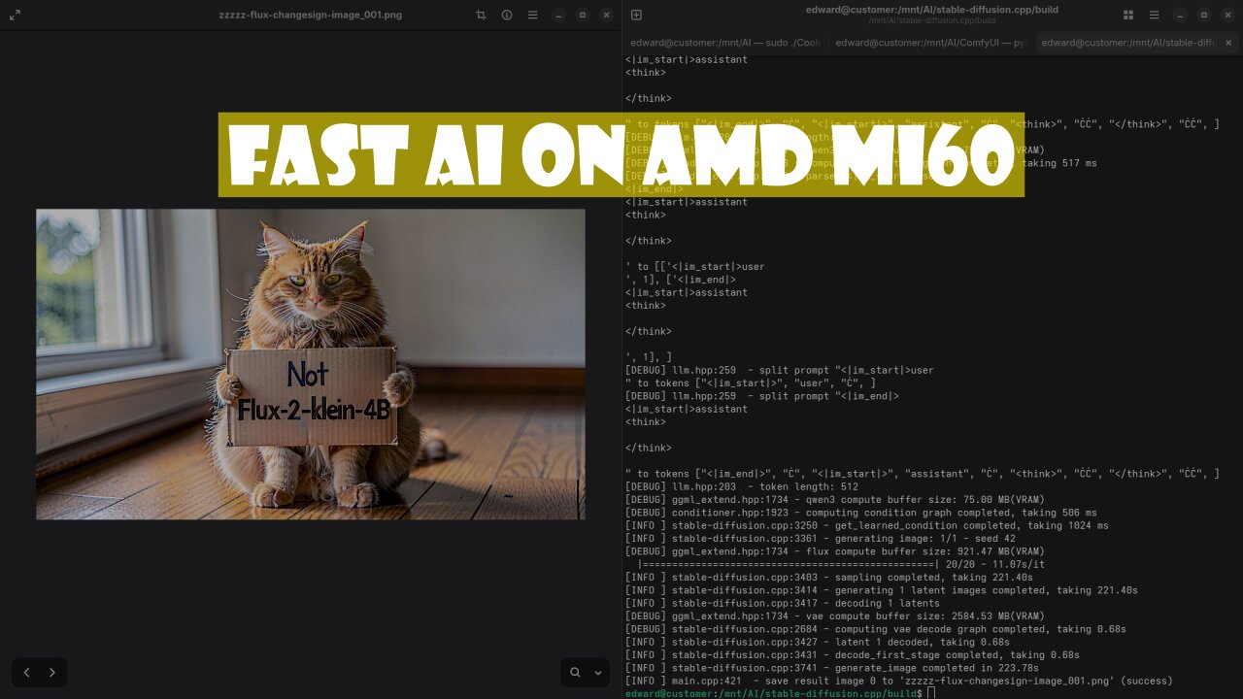Go to the next image
The image size is (1243, 699).
pos(52,672)
